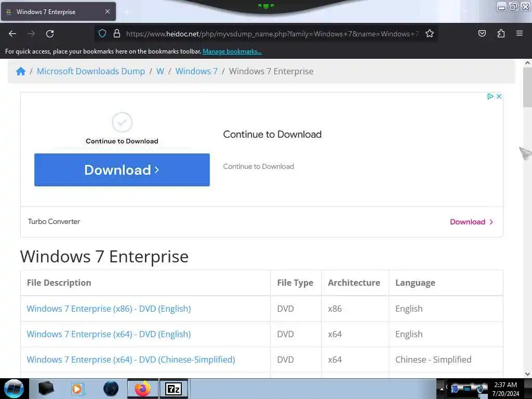This screenshot has width=532, height=399.
Task: Open the dark globe taskbar icon
Action: (111, 389)
